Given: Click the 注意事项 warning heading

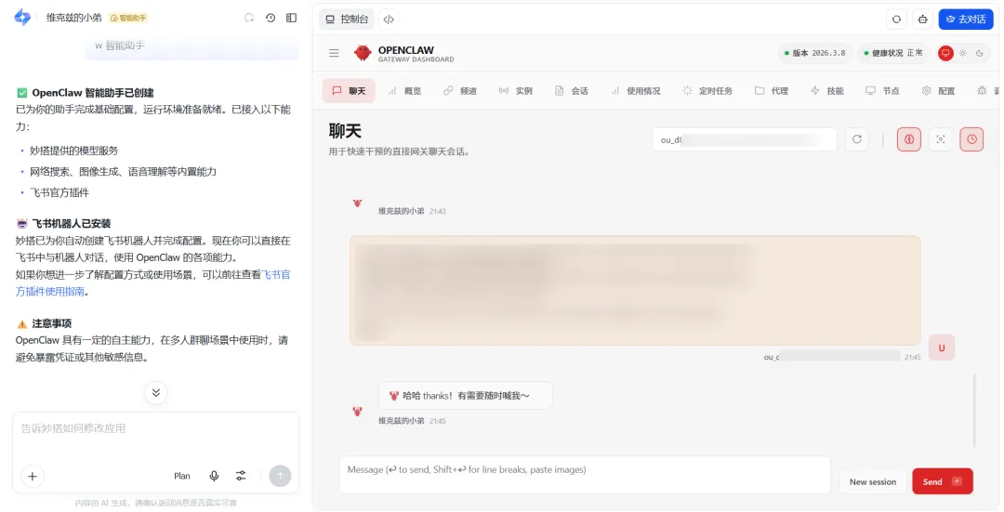Looking at the screenshot, I should click(x=52, y=323).
